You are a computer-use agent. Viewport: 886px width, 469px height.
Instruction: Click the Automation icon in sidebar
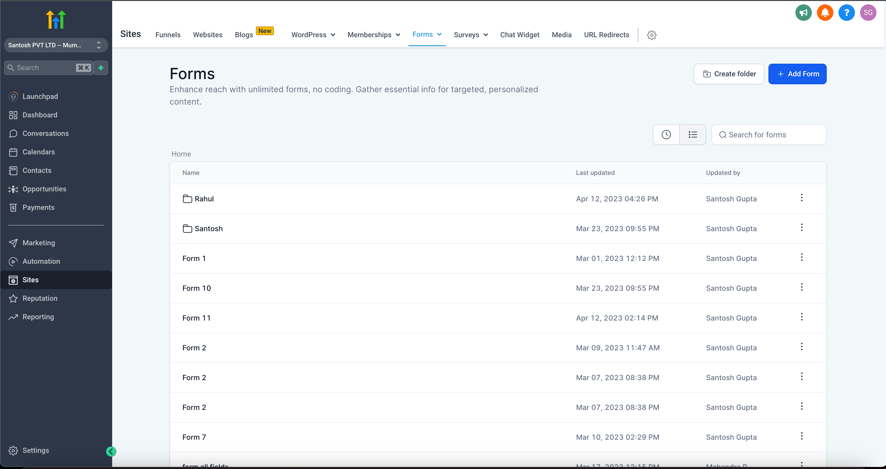click(13, 261)
